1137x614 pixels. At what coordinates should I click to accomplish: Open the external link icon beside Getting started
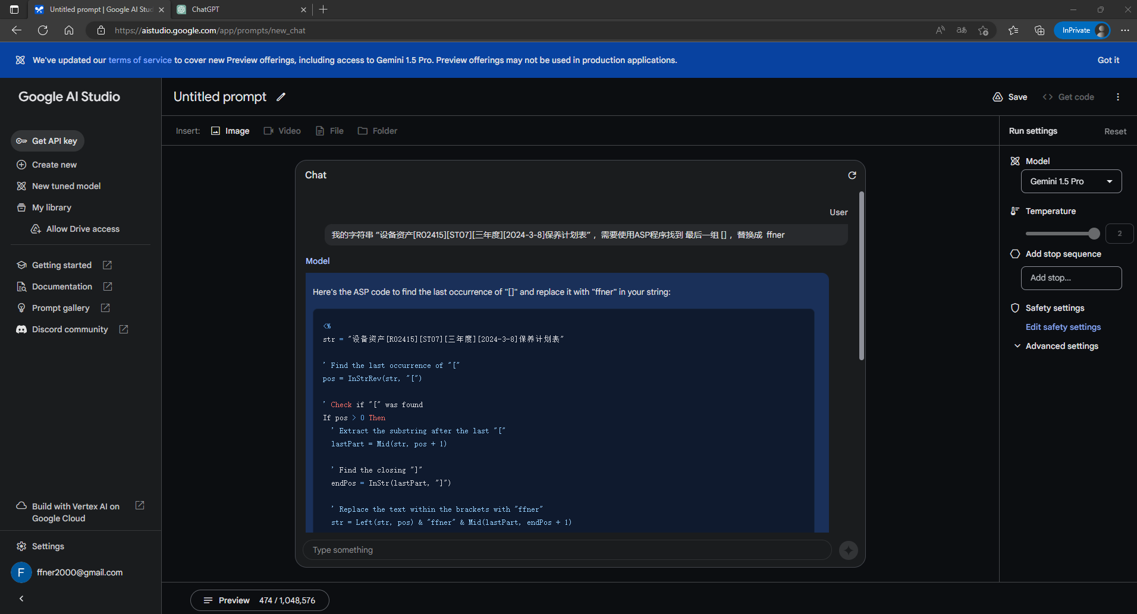(108, 265)
